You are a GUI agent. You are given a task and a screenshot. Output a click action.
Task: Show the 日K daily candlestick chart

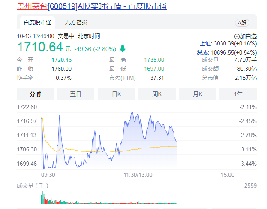(116, 94)
